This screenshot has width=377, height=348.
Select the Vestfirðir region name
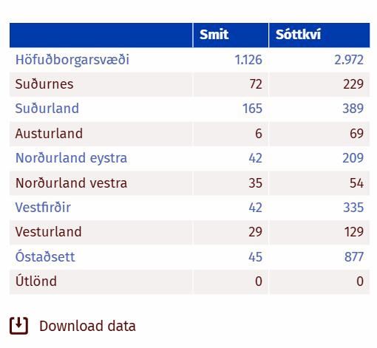tap(43, 208)
